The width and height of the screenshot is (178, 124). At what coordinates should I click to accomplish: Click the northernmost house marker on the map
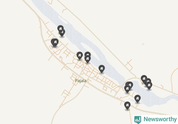tap(60, 29)
